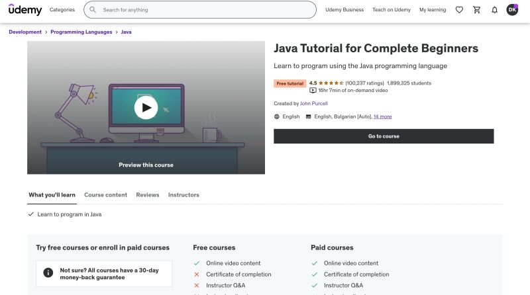530x295 pixels.
Task: Play the course preview video
Action: [x=146, y=108]
